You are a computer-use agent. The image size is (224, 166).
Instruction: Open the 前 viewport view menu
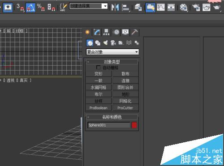coord(9,31)
